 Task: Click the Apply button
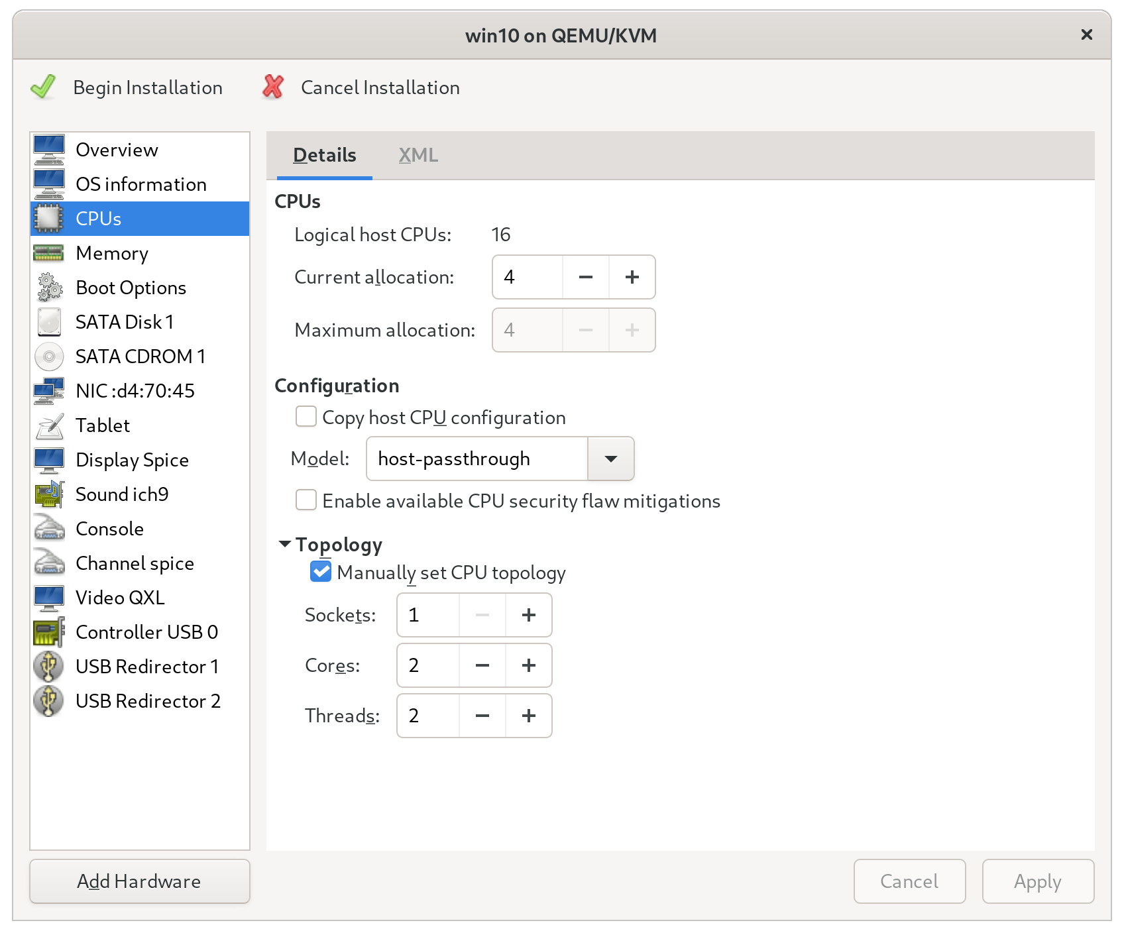pos(1037,881)
